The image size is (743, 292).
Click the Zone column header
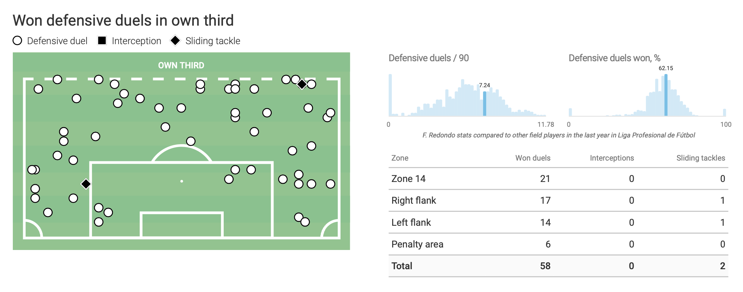point(400,158)
